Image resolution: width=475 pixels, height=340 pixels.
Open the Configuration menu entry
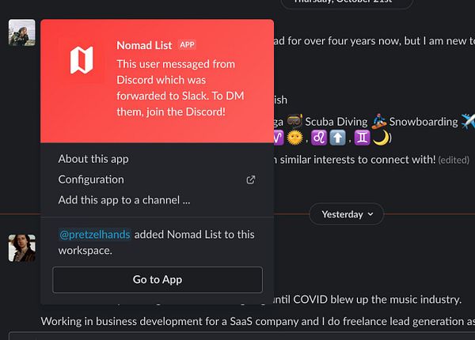point(91,179)
